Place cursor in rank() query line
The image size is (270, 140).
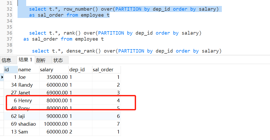pos(115,33)
